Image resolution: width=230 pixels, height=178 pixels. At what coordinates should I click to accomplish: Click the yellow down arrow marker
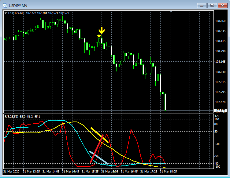(102, 30)
